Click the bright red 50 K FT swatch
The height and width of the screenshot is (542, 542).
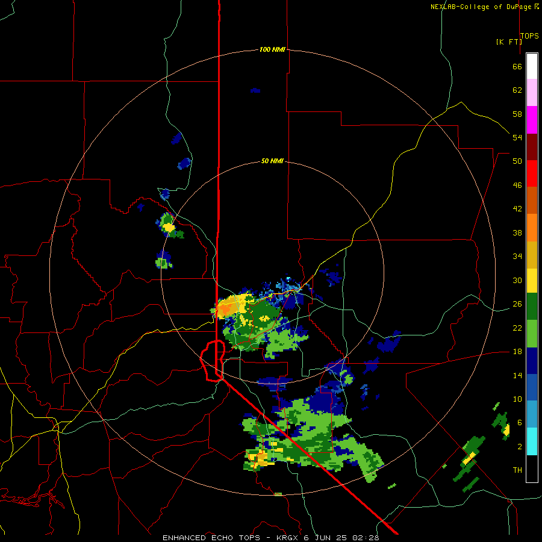(x=532, y=173)
